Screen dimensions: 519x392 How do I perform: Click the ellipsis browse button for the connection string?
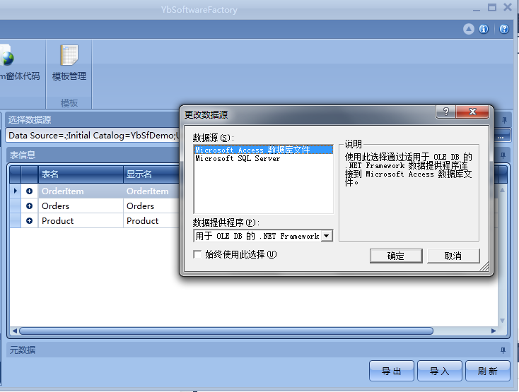pos(501,136)
